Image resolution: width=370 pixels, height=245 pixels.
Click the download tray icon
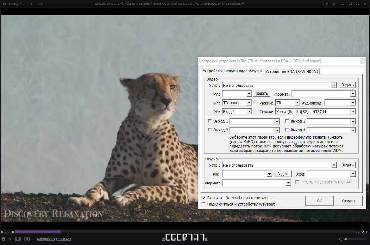pos(18,239)
